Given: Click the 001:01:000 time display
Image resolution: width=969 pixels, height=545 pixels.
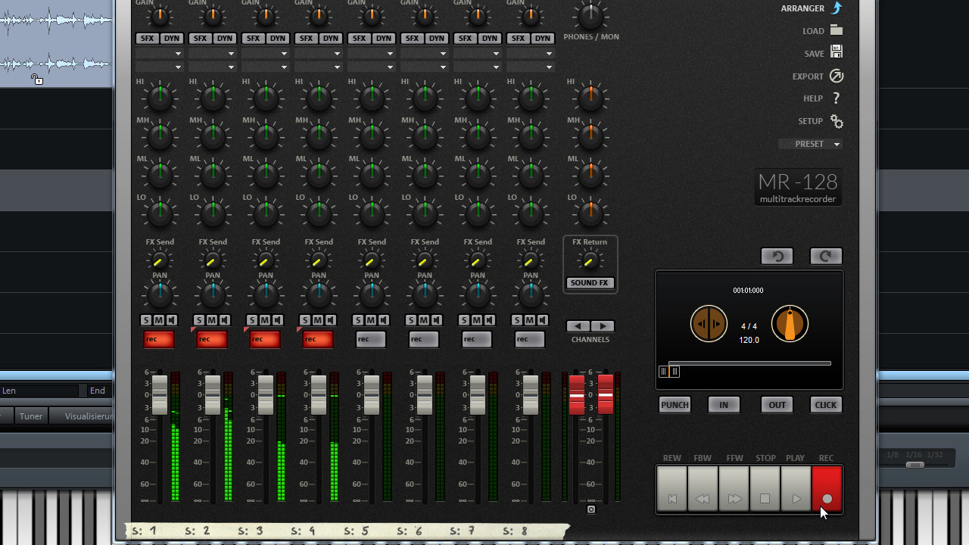Looking at the screenshot, I should point(748,291).
